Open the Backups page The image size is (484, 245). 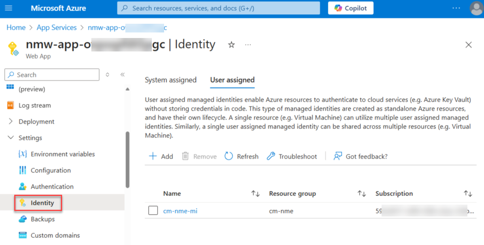pos(43,219)
